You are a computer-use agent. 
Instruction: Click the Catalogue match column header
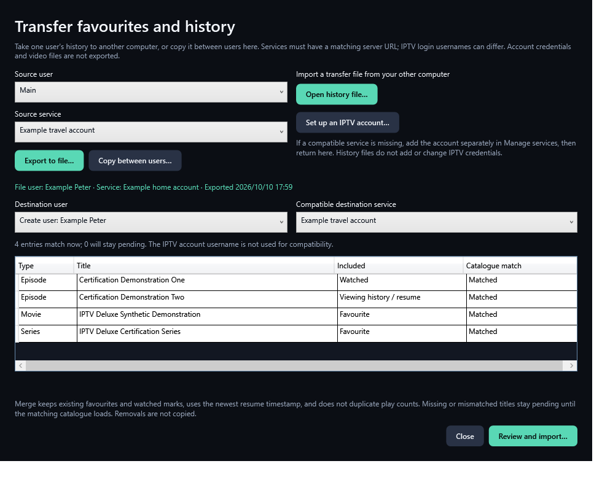(520, 265)
